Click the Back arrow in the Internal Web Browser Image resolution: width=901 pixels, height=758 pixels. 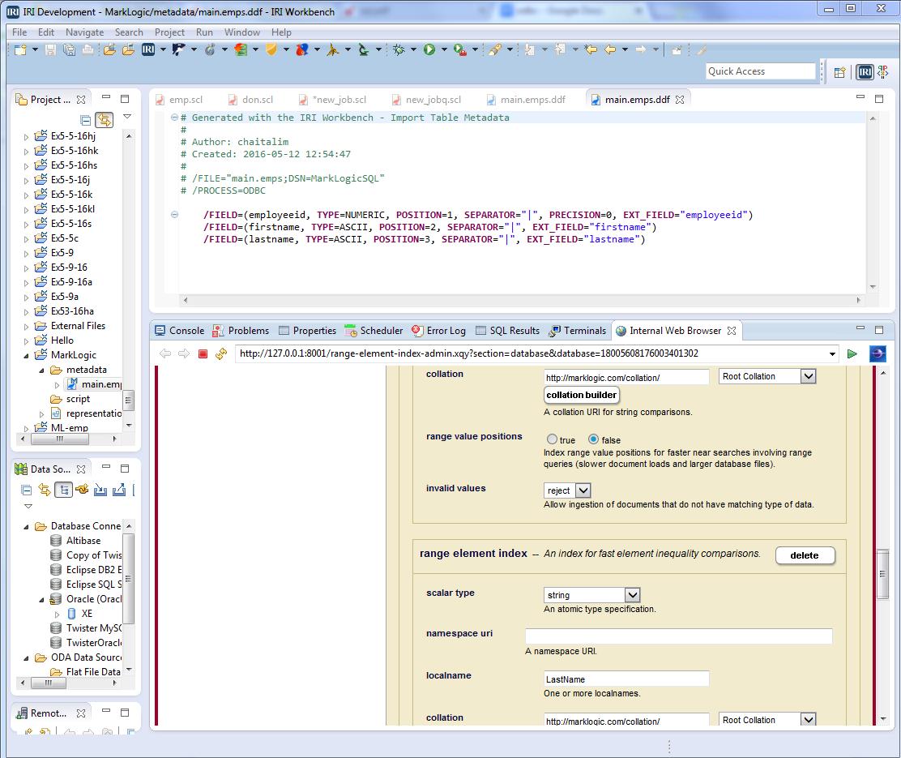[165, 353]
